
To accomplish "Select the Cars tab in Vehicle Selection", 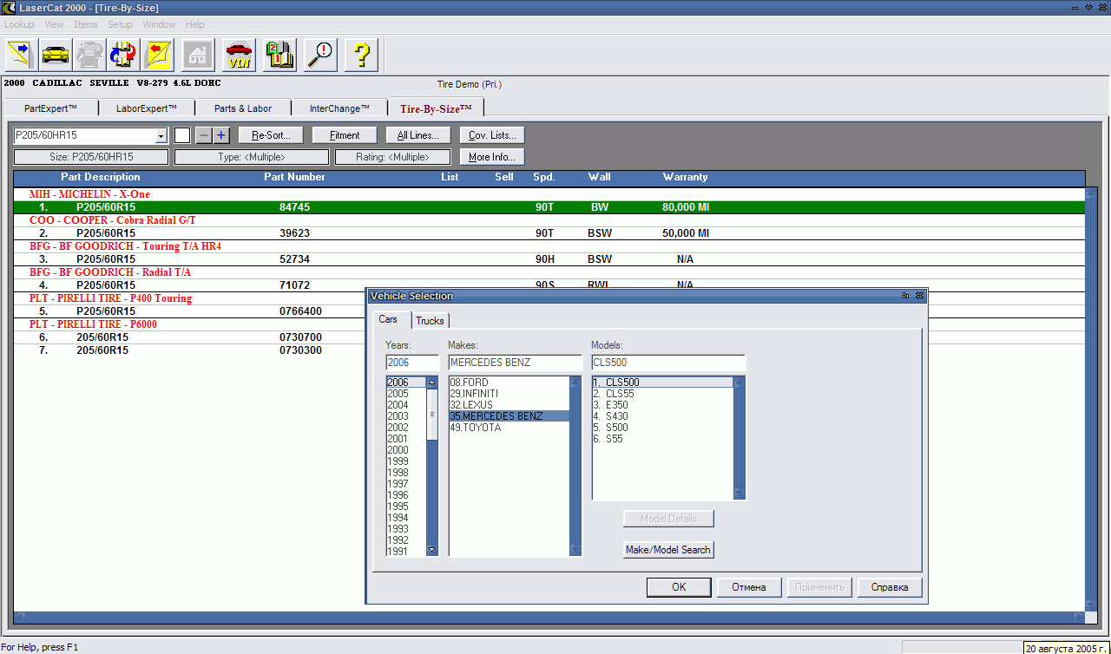I will (388, 319).
